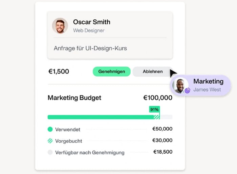
Task: Click the Anfrage für UI-Design-Kurs text
Action: [90, 48]
